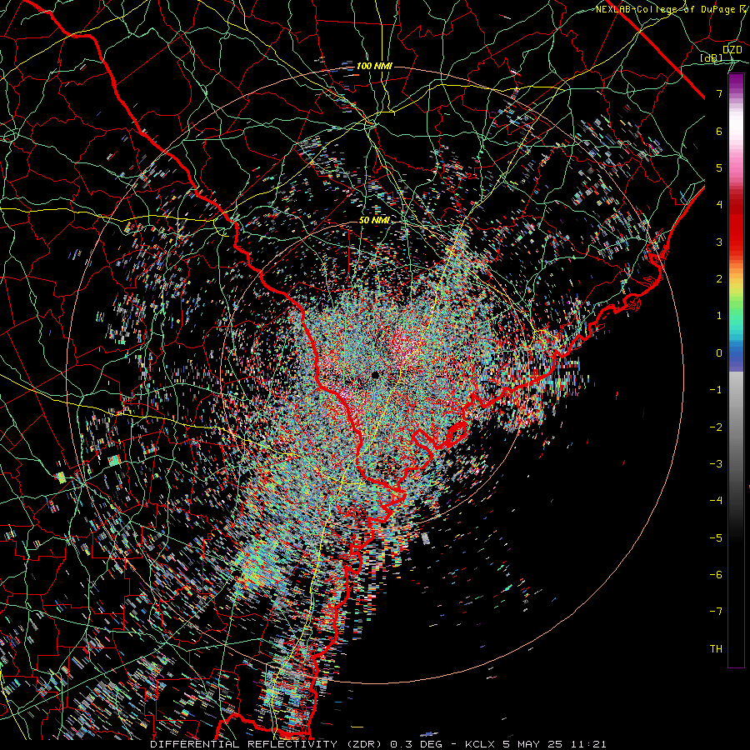Click the 7 value on color scale
Image resolution: width=750 pixels, height=750 pixels.
[719, 93]
